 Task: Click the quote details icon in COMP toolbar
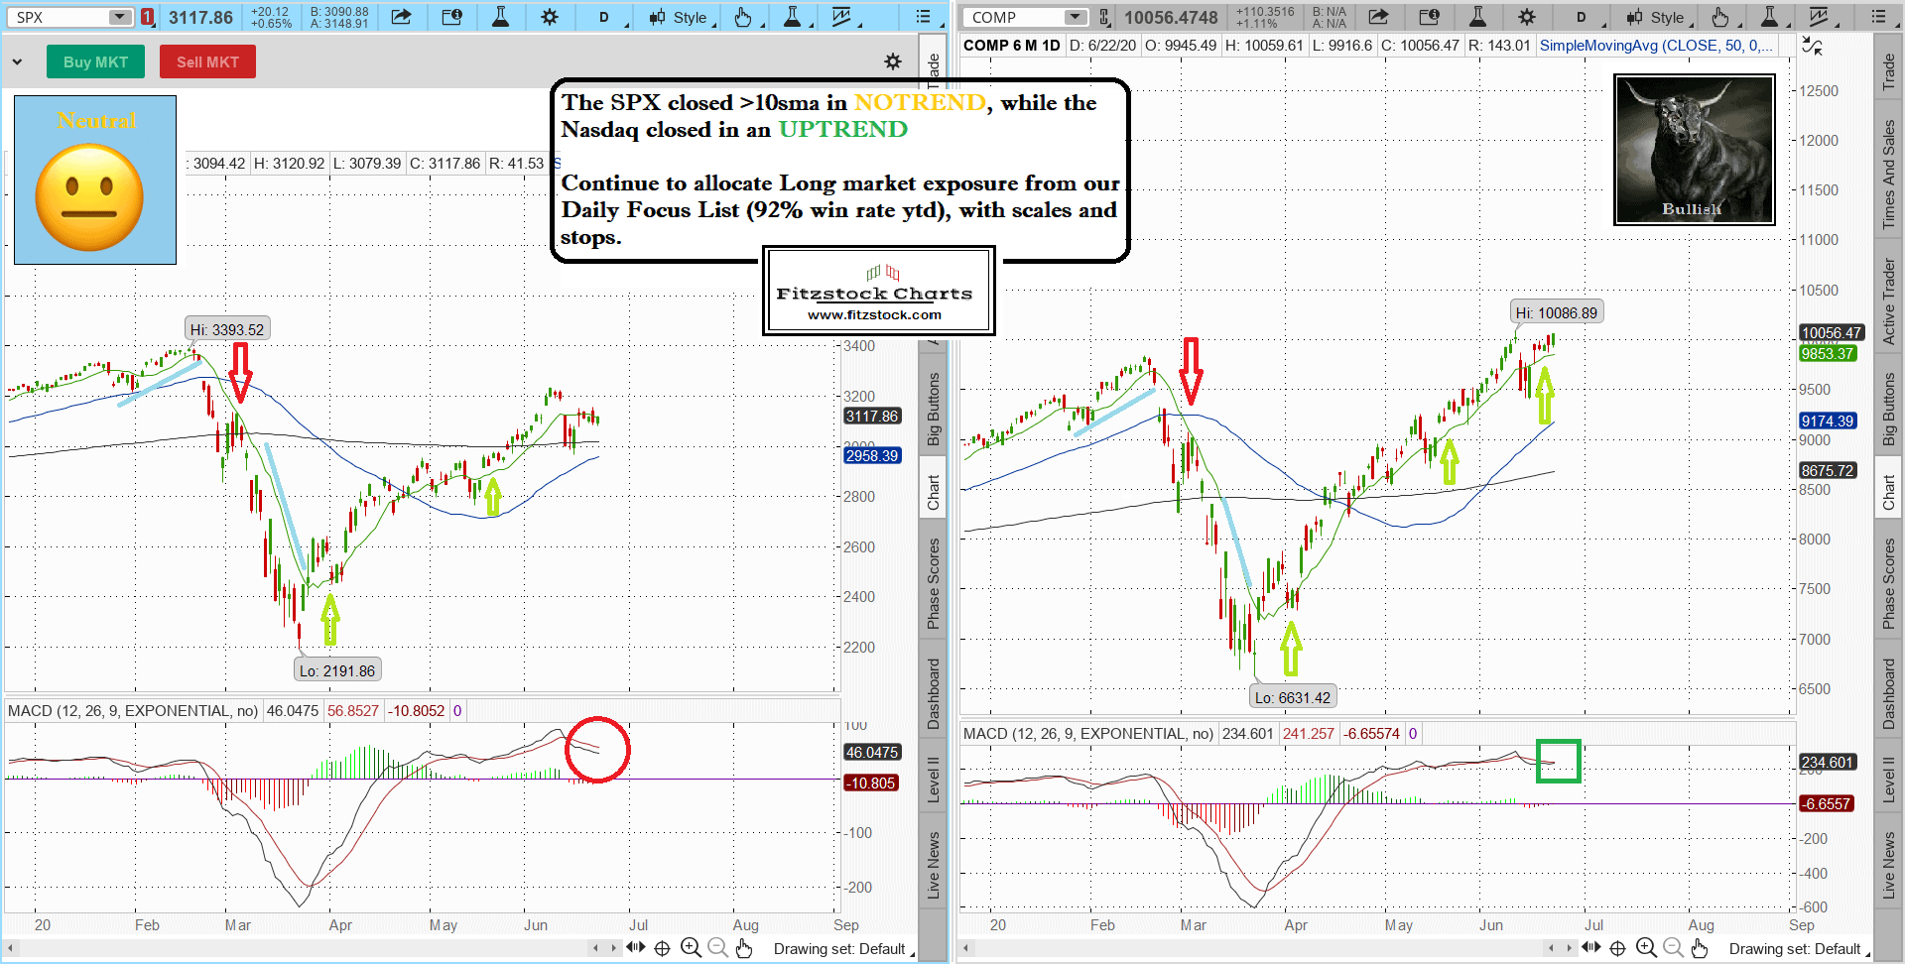pos(1429,17)
